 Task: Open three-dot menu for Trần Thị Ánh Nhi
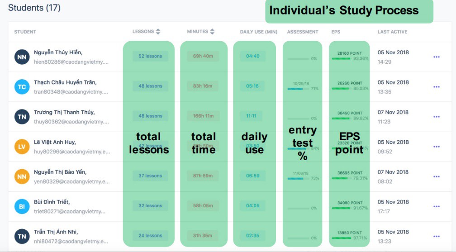(436, 236)
